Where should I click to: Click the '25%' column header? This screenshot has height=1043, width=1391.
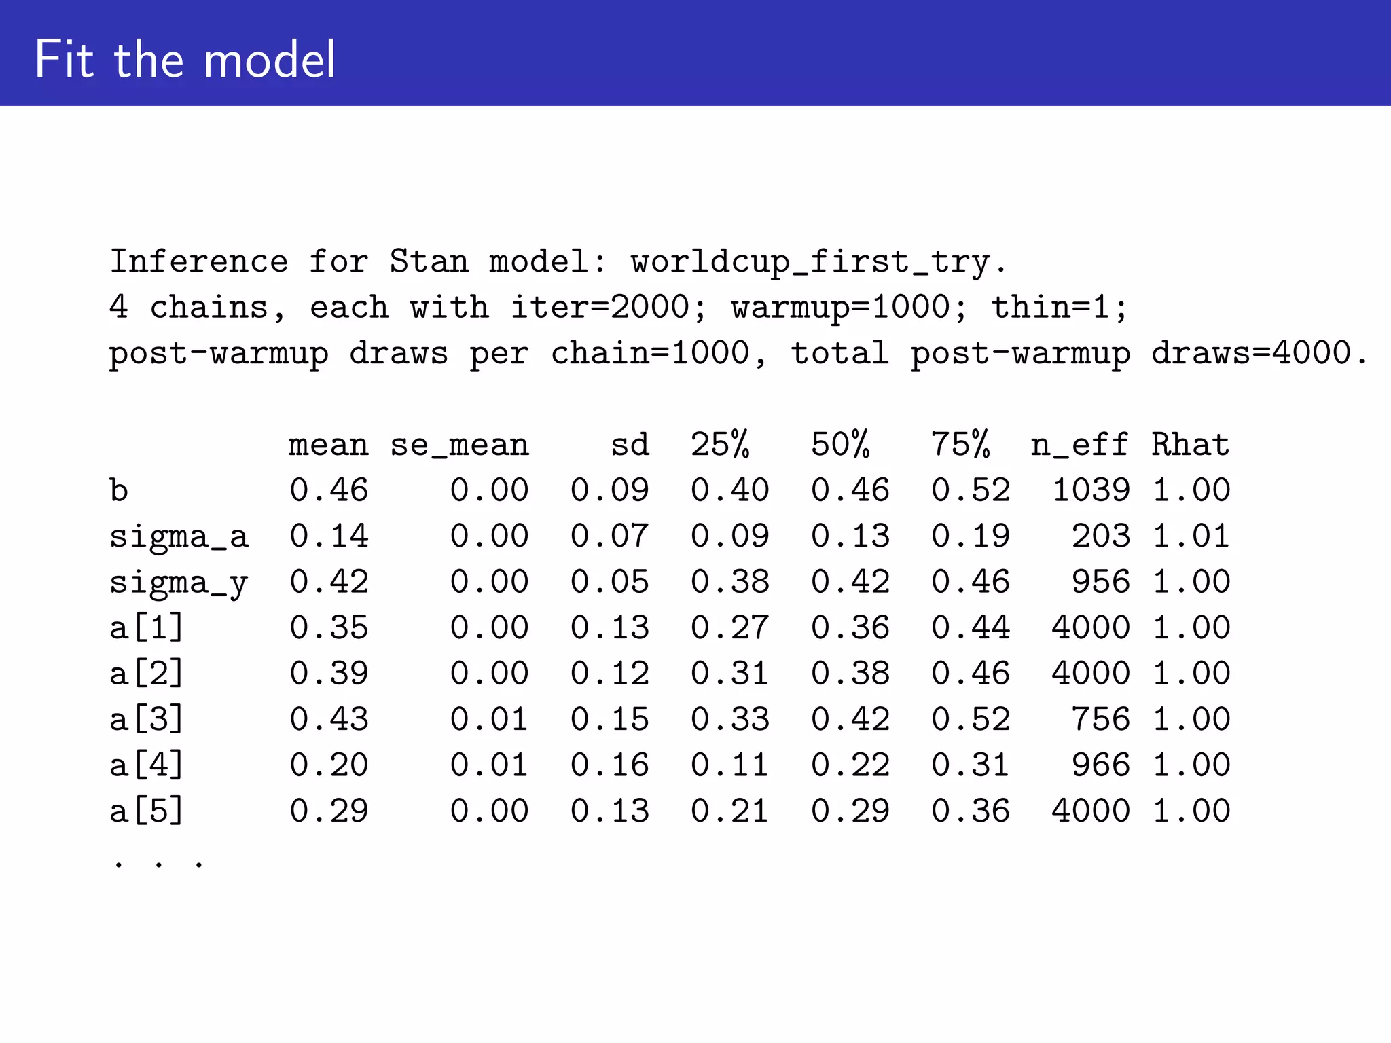click(x=721, y=445)
